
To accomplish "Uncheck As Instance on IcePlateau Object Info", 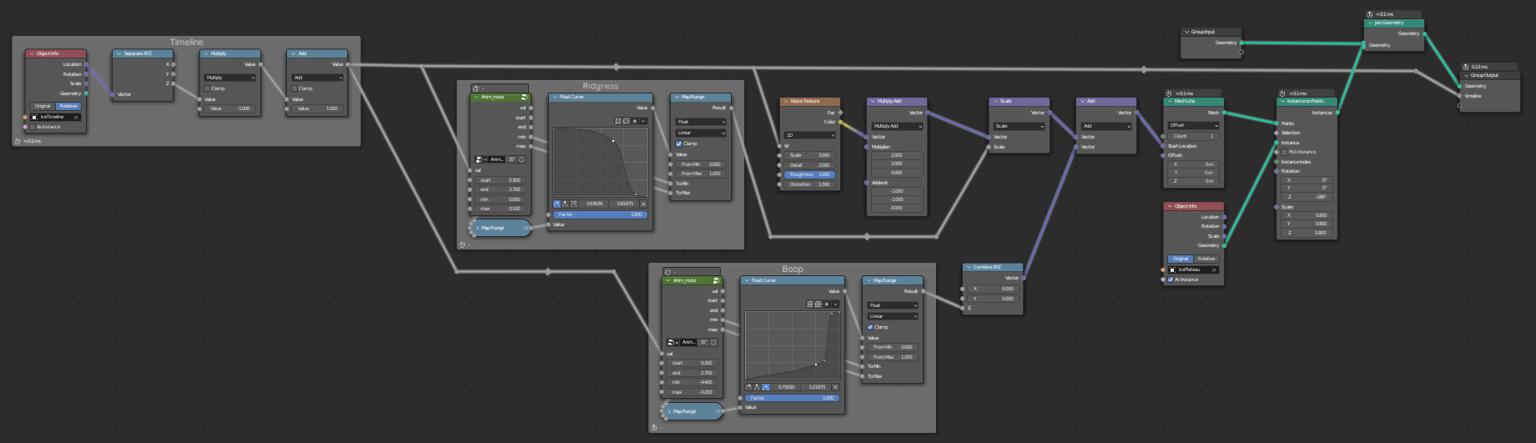I will click(x=1171, y=279).
